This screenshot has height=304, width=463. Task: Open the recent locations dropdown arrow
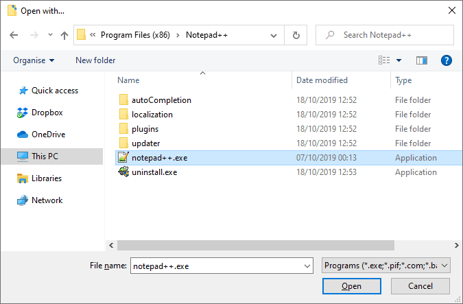pyautogui.click(x=49, y=35)
